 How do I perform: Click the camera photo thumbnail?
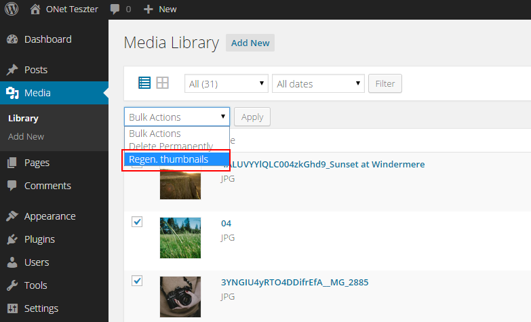click(180, 296)
